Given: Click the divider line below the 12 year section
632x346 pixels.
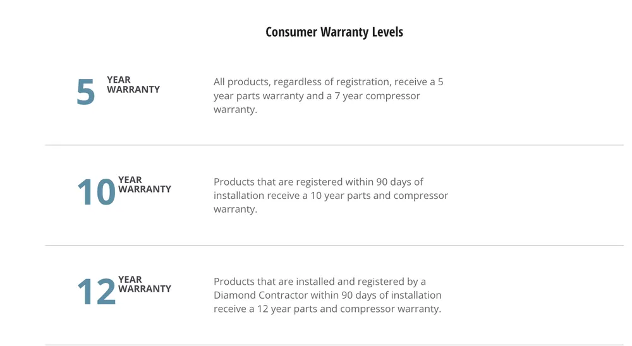Looking at the screenshot, I should pos(334,345).
